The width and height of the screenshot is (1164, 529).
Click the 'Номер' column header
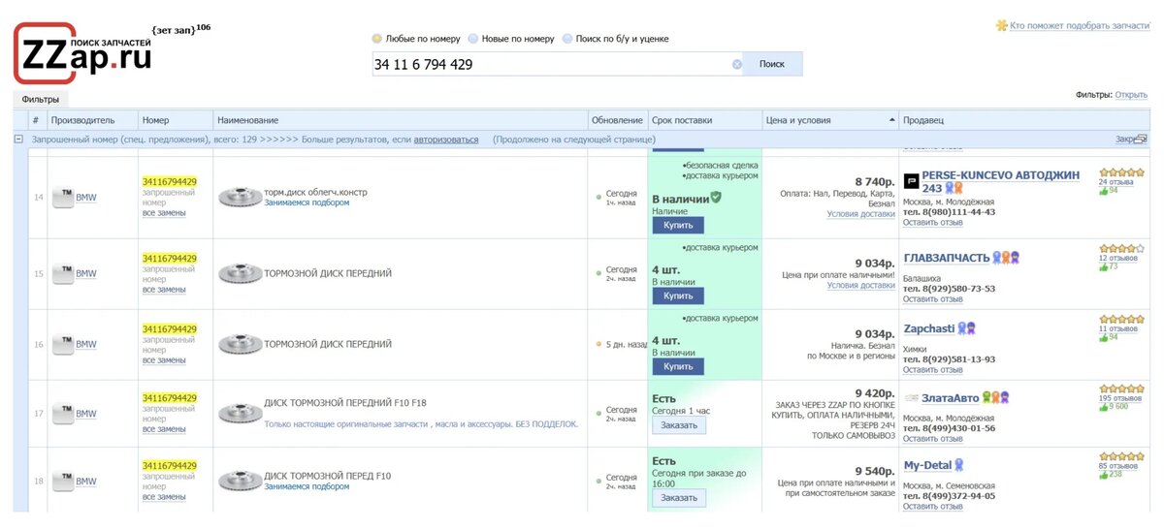(176, 120)
